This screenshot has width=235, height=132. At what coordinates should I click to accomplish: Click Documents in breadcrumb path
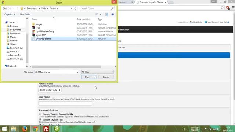point(32,8)
